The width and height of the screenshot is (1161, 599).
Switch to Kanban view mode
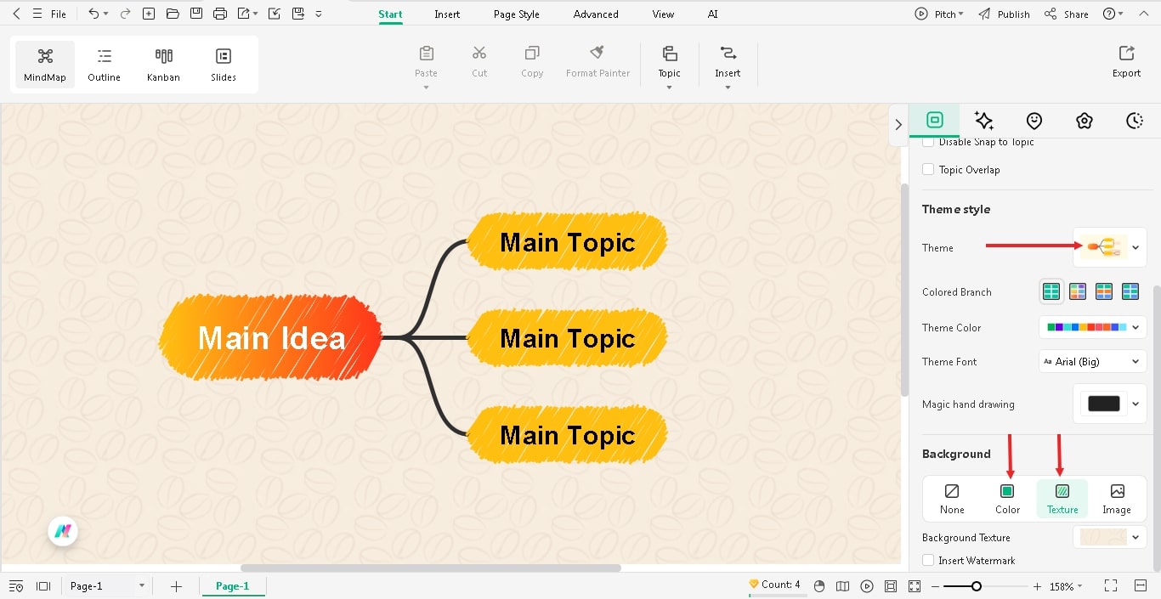pyautogui.click(x=163, y=65)
